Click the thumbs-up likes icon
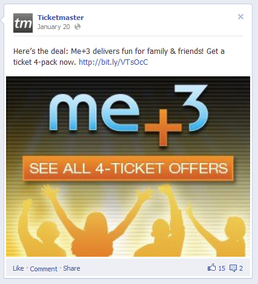The height and width of the screenshot is (284, 258). [x=212, y=268]
